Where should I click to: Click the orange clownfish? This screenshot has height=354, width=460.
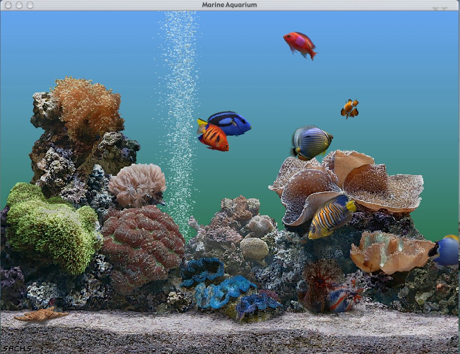click(349, 108)
